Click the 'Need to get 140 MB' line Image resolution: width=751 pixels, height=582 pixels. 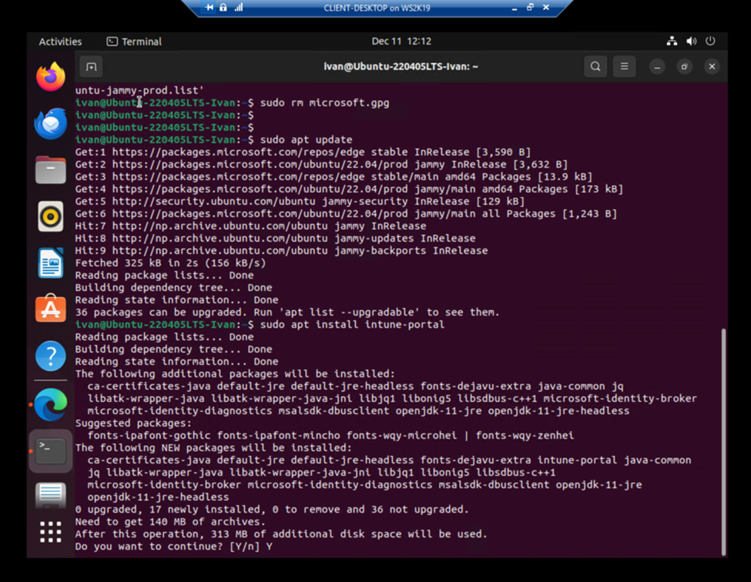pyautogui.click(x=170, y=522)
